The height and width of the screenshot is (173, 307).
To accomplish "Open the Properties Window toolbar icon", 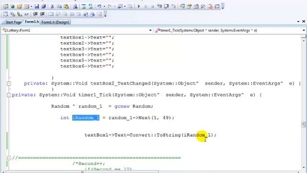I will coord(189,6).
